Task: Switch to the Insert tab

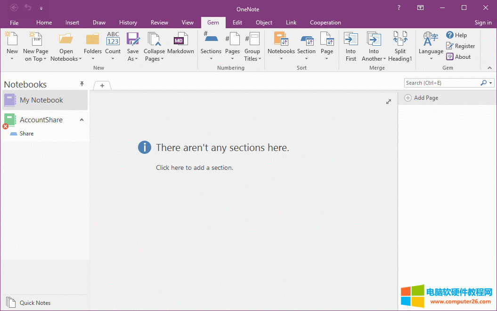Action: (x=72, y=23)
